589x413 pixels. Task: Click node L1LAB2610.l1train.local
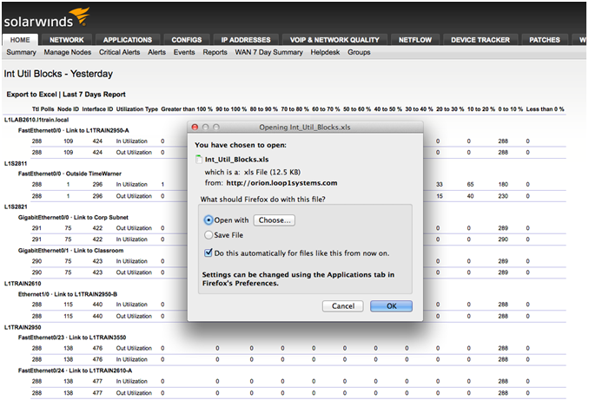[x=36, y=120]
